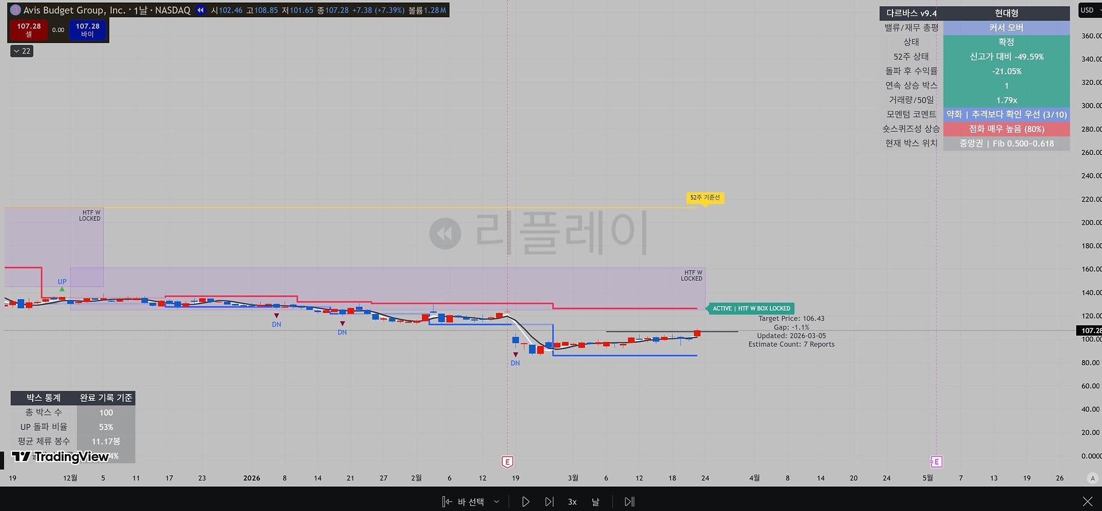
Task: Step forward one bar in replay
Action: pos(549,502)
